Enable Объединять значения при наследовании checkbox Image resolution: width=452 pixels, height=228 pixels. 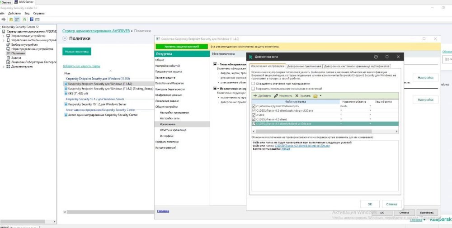pyautogui.click(x=253, y=83)
